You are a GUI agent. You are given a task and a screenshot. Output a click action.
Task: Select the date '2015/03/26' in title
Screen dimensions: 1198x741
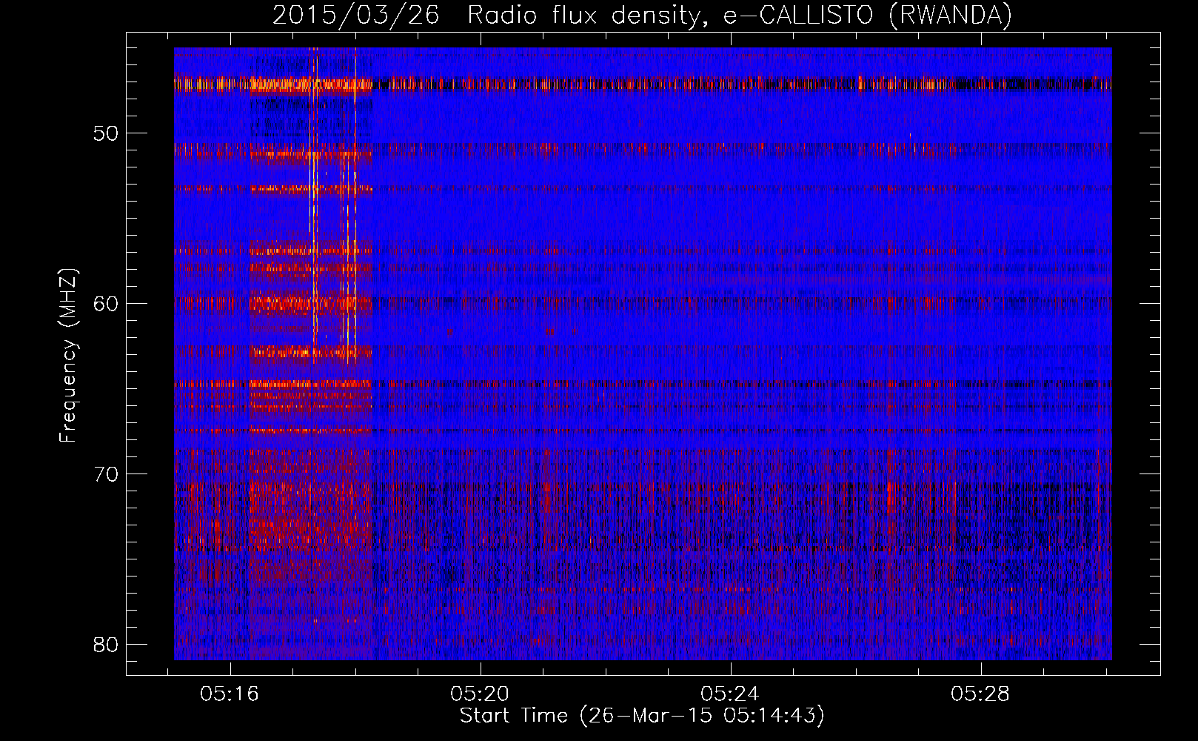pyautogui.click(x=356, y=16)
